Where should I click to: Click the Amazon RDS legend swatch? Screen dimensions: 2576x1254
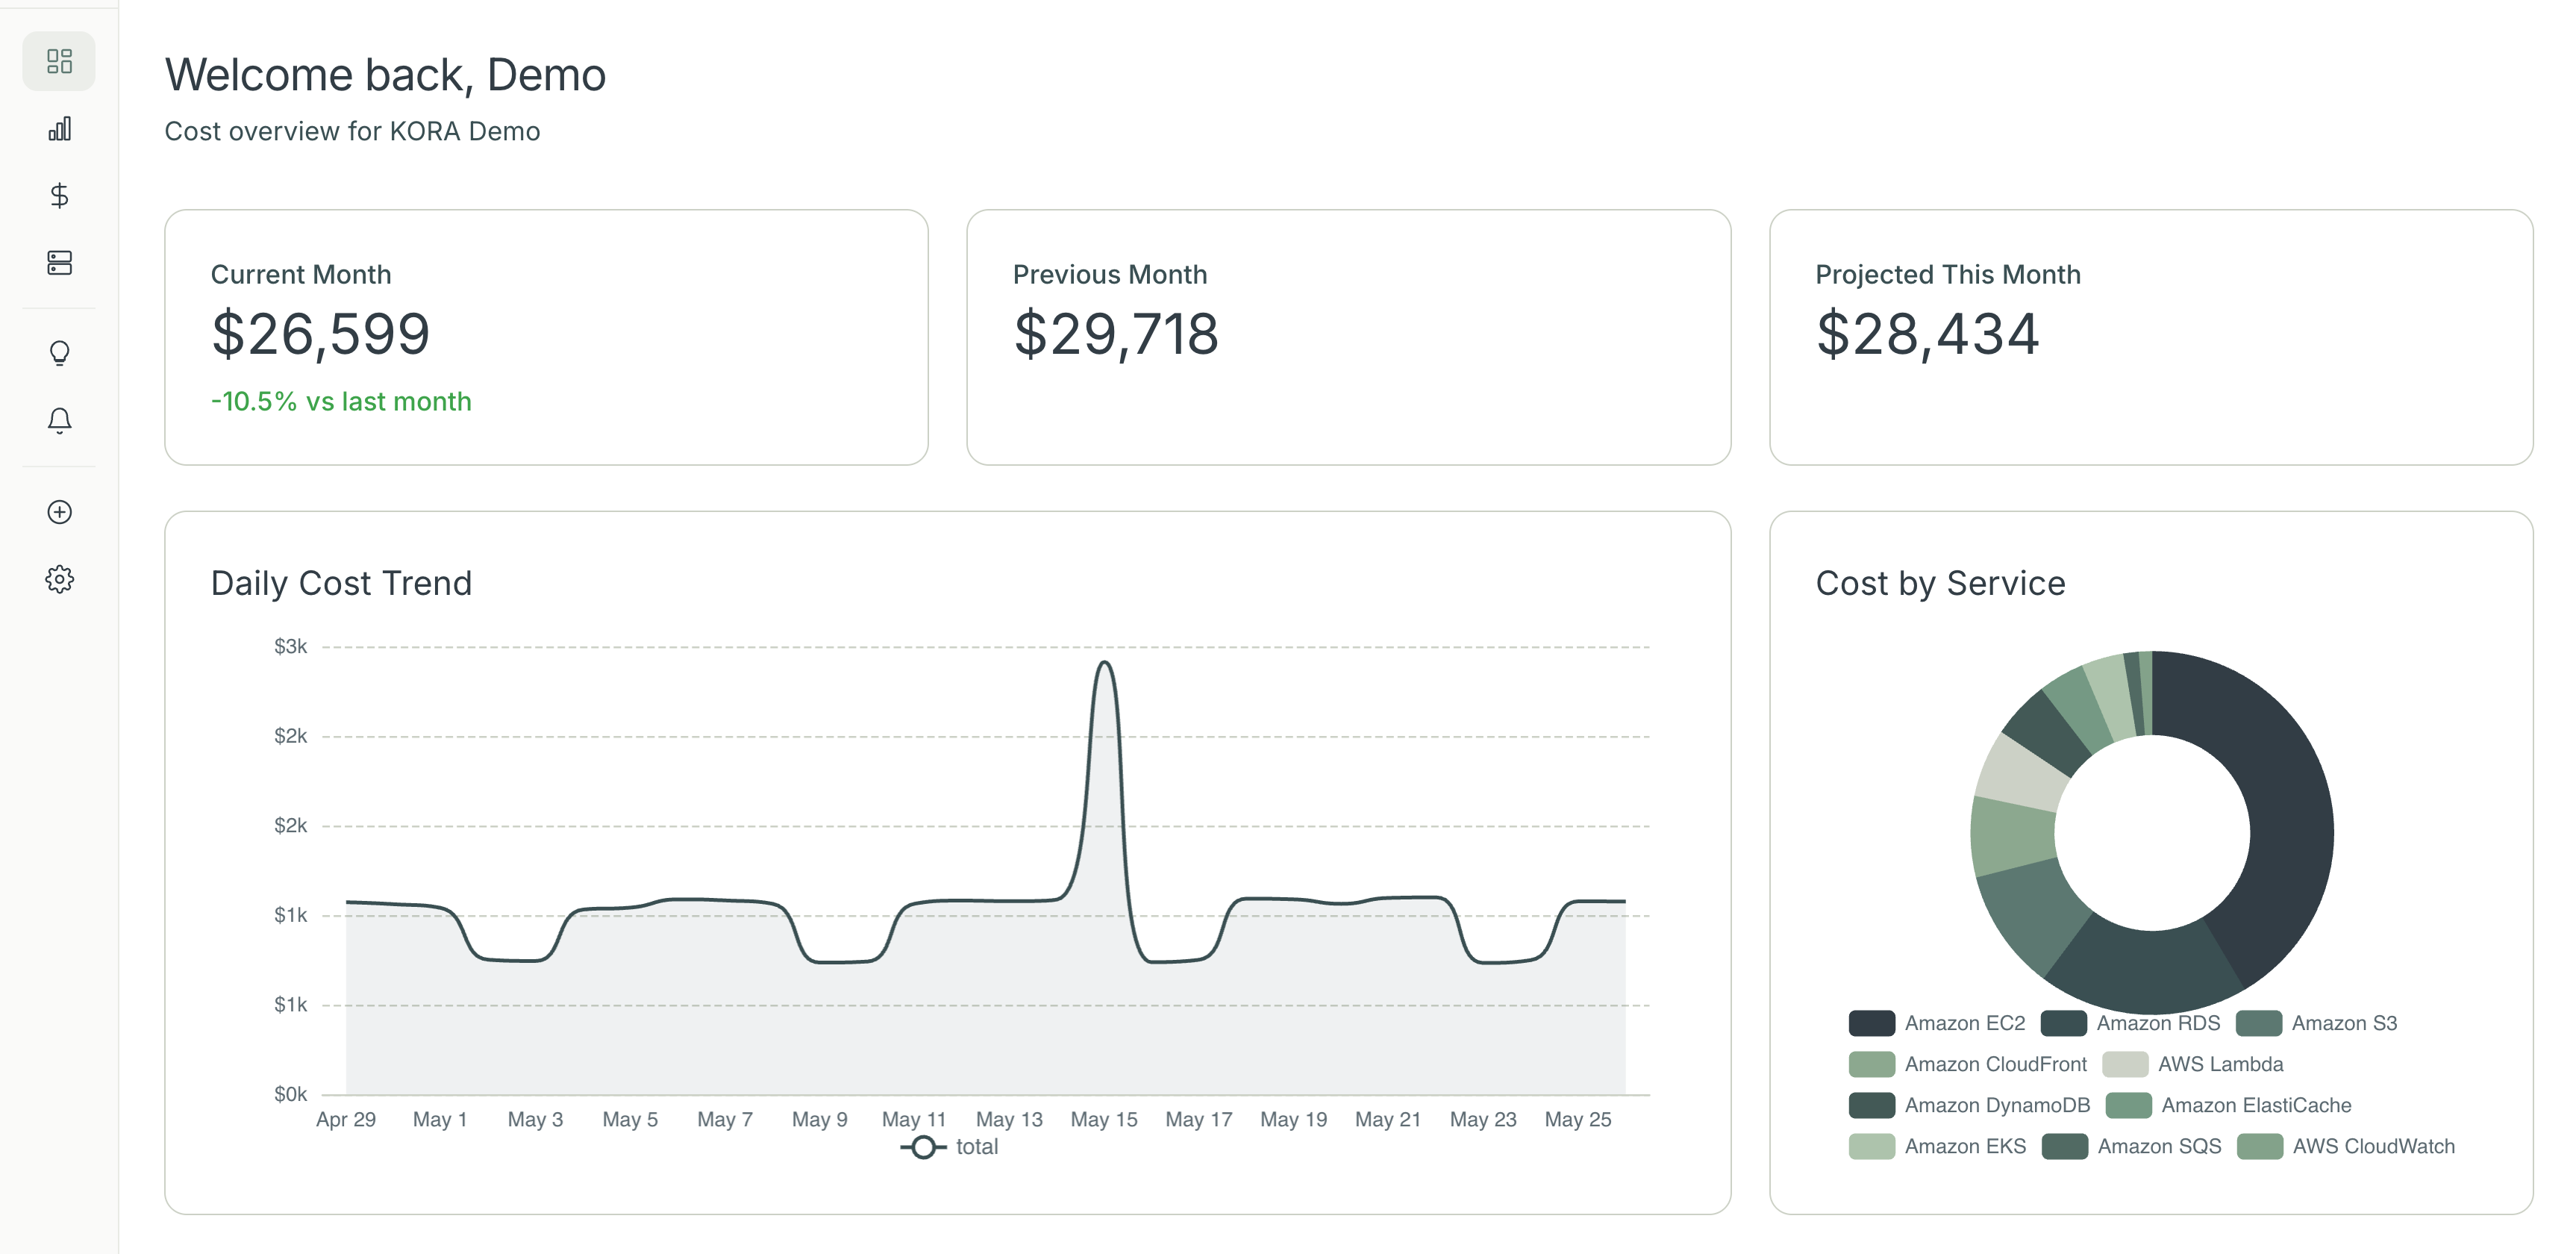[x=2063, y=1023]
